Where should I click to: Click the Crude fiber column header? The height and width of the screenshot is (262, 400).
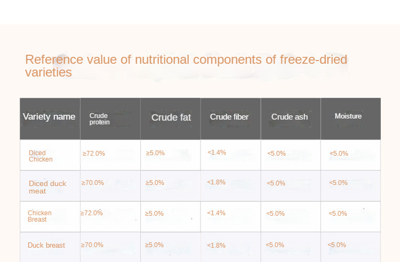point(229,117)
